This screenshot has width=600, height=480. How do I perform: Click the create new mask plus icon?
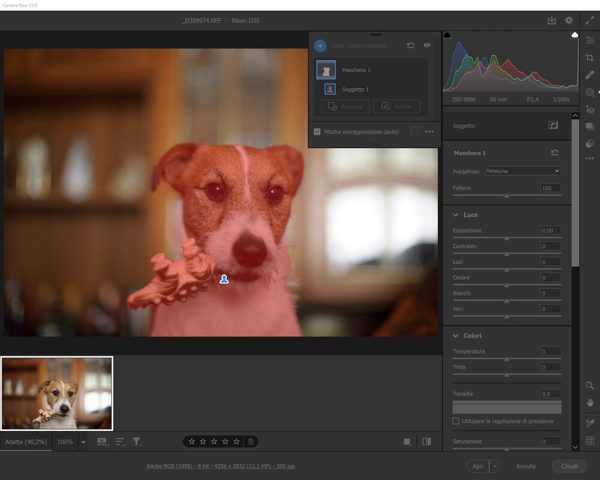[x=320, y=46]
